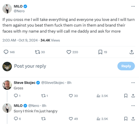The width and height of the screenshot is (139, 124).
Task: Open more options on Steve Skojec's reply
Action: pos(133,83)
